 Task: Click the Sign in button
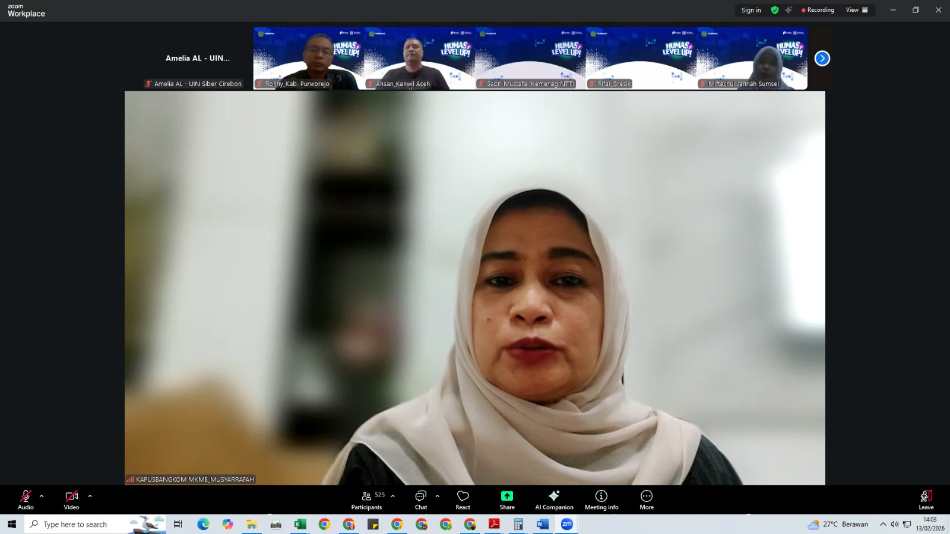click(750, 10)
